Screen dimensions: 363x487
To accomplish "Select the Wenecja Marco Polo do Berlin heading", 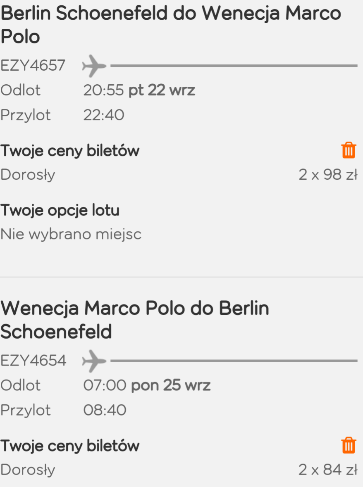I will click(135, 320).
